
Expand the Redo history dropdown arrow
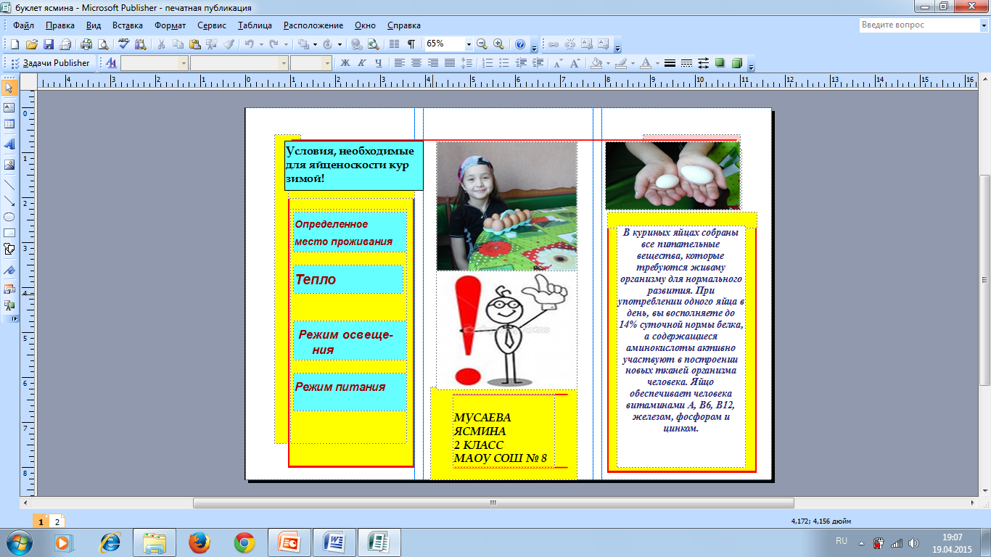pyautogui.click(x=284, y=44)
